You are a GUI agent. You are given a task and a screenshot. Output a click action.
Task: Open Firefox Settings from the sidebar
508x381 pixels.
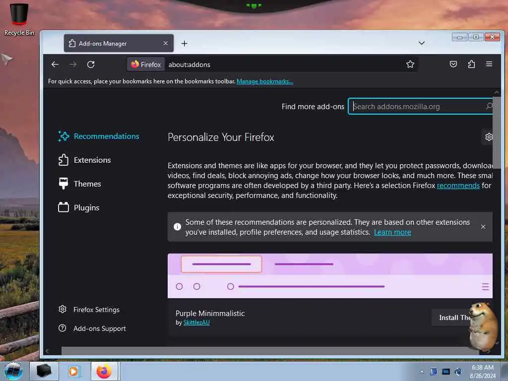click(x=89, y=310)
